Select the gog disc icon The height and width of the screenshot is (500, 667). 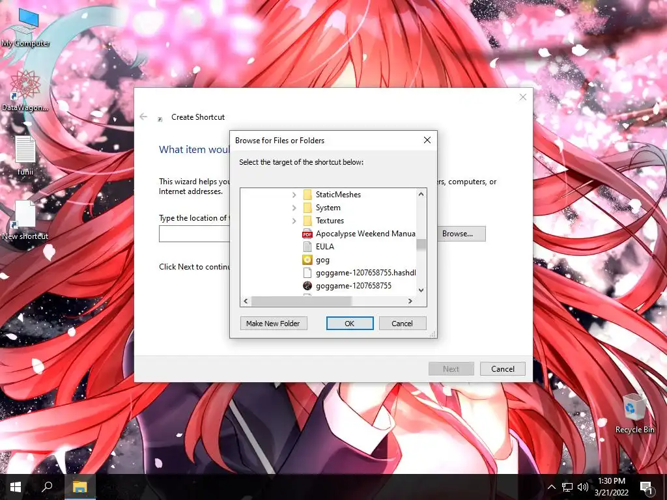point(307,260)
